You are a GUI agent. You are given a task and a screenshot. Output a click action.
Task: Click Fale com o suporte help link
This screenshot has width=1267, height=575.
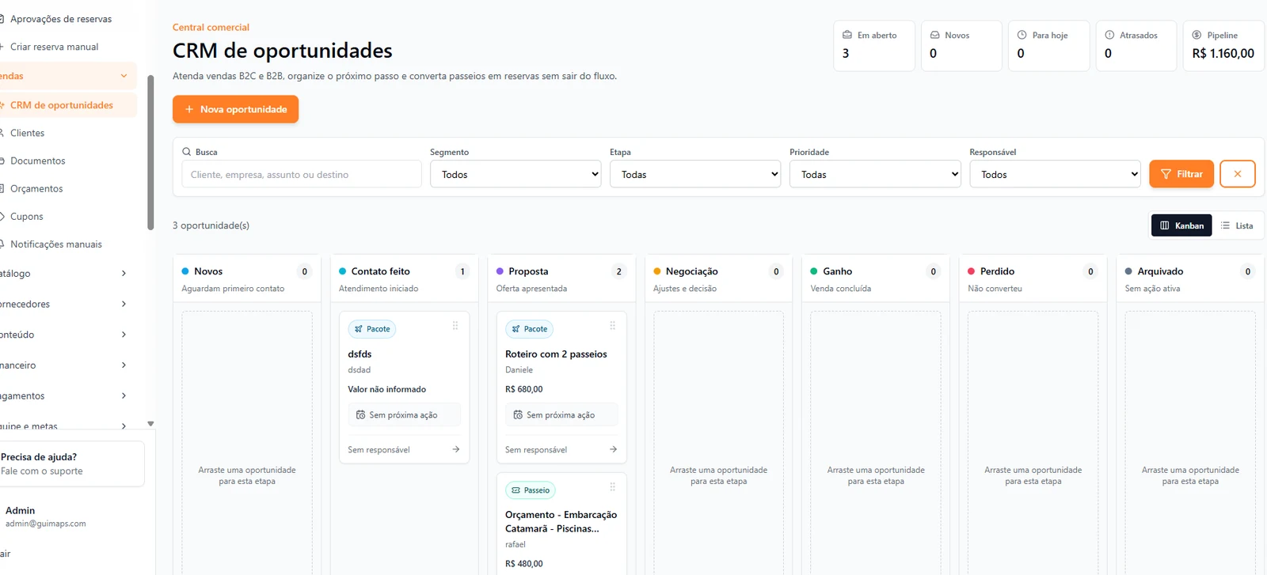[x=42, y=471]
